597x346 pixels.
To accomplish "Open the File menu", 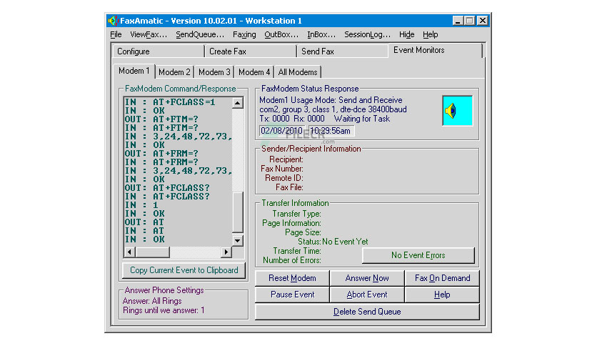I will point(116,35).
